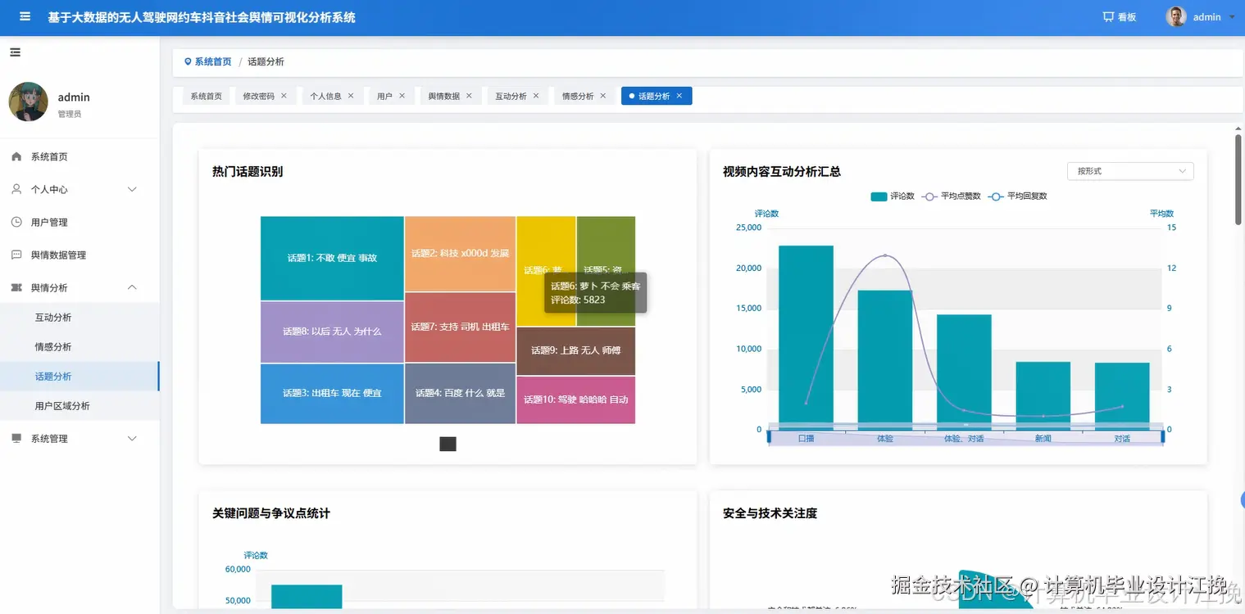
Task: Click the hamburger menu icon in header
Action: pos(25,16)
